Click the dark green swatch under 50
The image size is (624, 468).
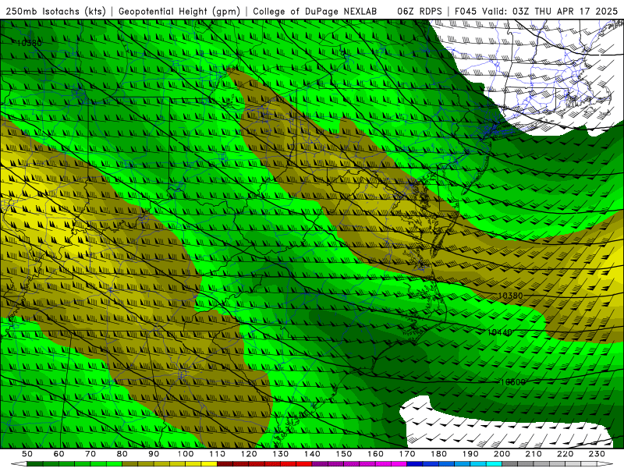(35, 464)
